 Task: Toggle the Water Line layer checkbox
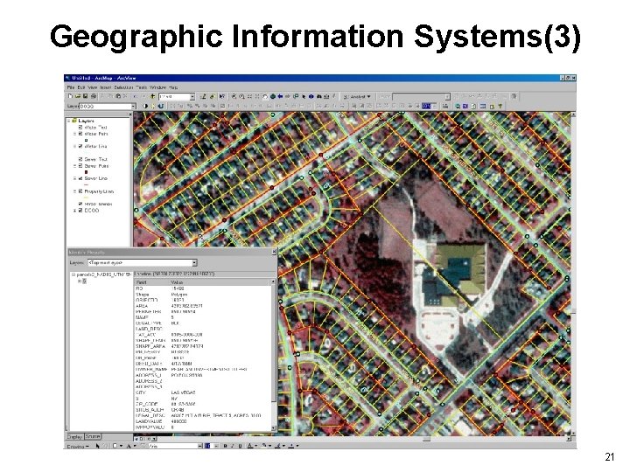(80, 147)
